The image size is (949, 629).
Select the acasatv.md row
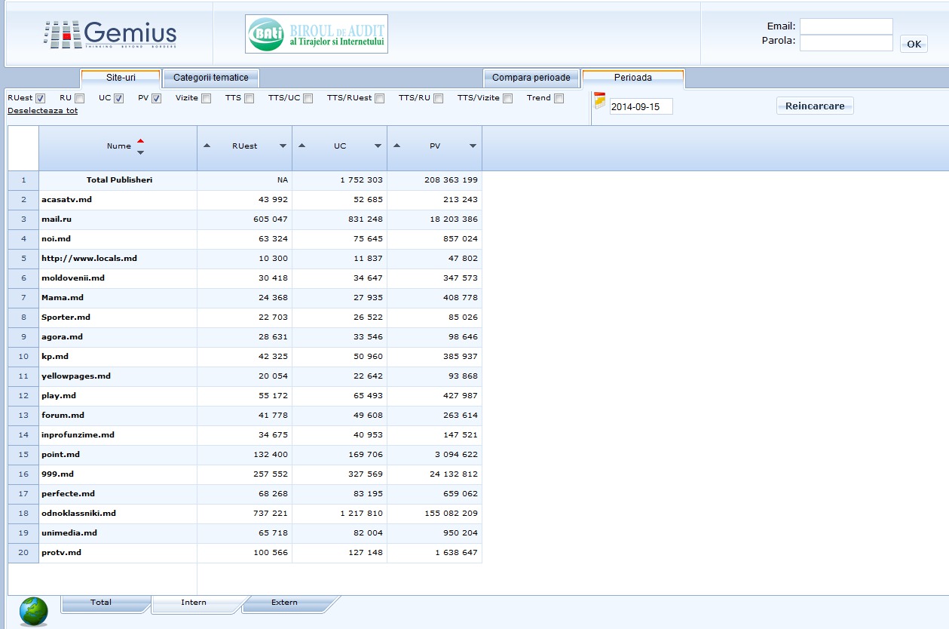coord(245,200)
